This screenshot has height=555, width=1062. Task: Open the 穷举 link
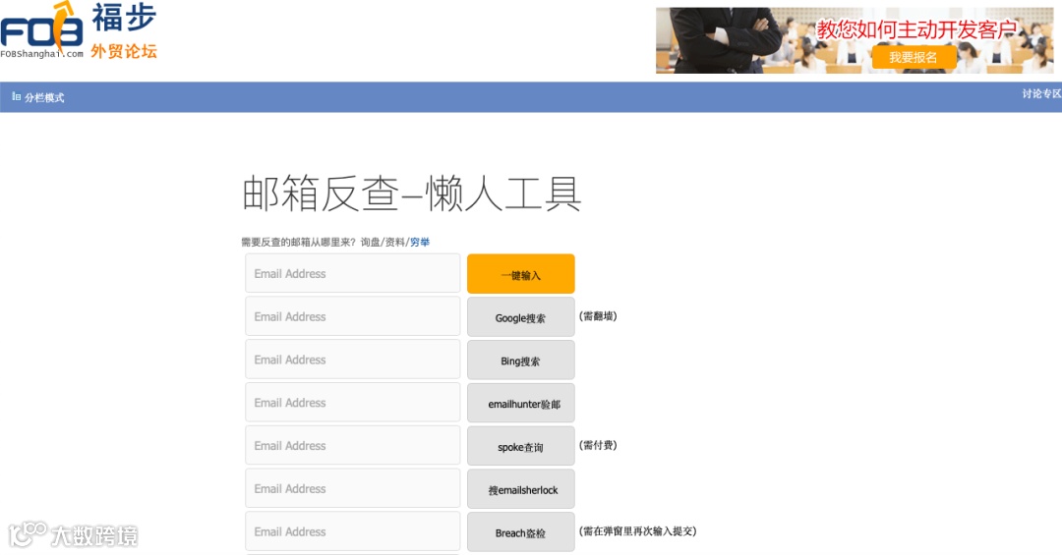click(x=420, y=242)
